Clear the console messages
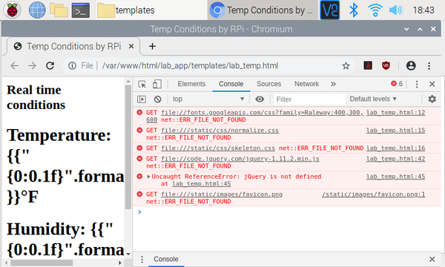The image size is (445, 267). [x=157, y=99]
